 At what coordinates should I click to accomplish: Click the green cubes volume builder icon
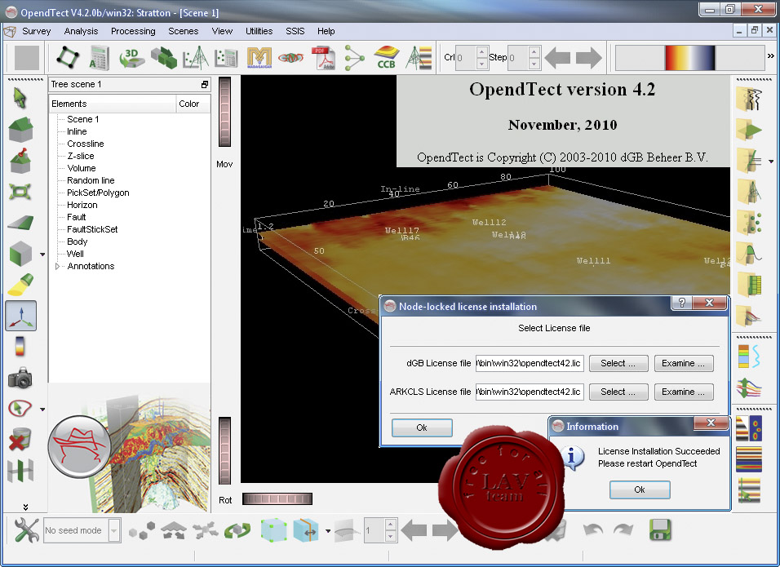(164, 57)
